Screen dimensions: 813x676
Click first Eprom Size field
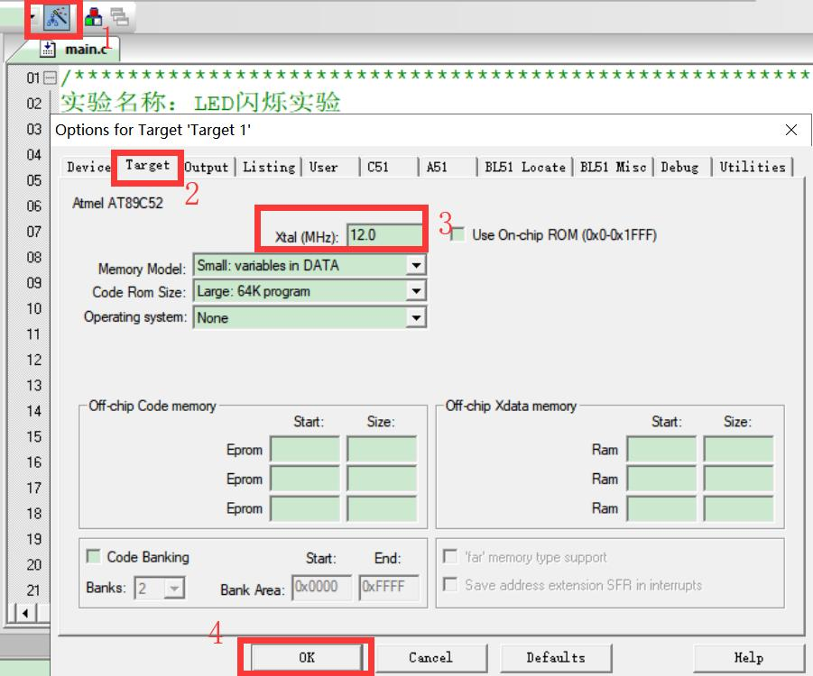[x=382, y=449]
